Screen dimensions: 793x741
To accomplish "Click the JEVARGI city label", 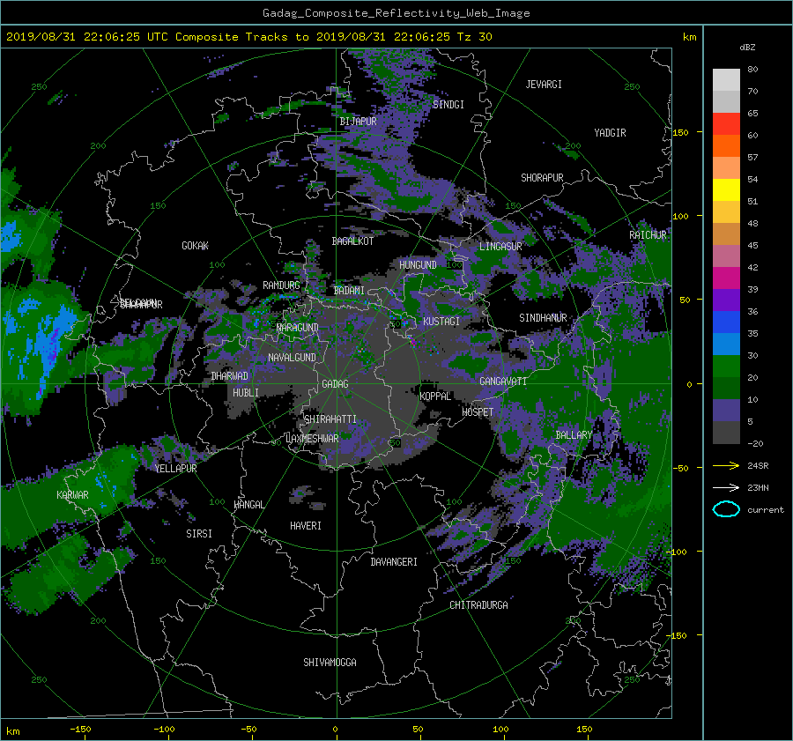I will pos(544,85).
